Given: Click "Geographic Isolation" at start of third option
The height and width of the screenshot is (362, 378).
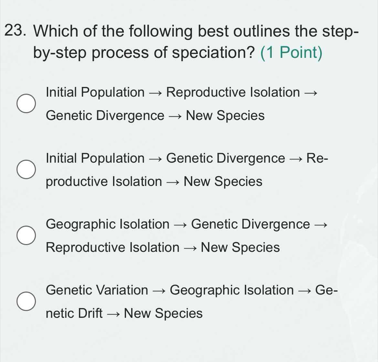Looking at the screenshot, I should point(107,224).
